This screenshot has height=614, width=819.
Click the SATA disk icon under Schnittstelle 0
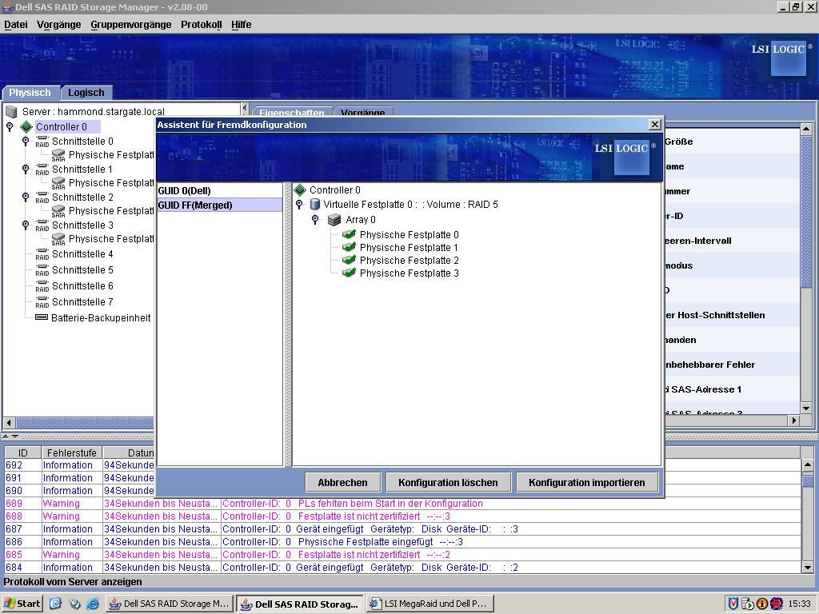click(x=58, y=155)
